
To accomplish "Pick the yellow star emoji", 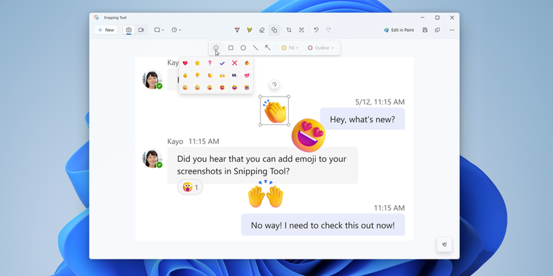I will (197, 63).
